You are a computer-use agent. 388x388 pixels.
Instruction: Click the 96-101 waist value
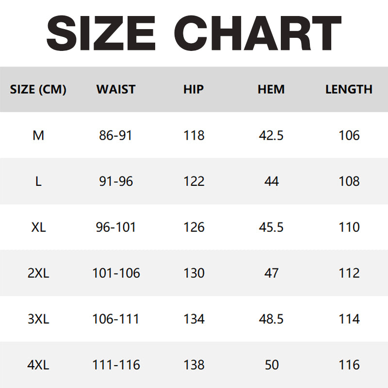tap(116, 227)
